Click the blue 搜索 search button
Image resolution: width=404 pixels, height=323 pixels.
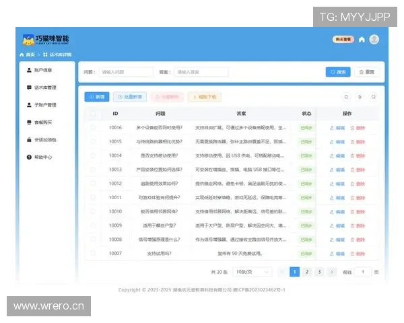[x=338, y=72]
